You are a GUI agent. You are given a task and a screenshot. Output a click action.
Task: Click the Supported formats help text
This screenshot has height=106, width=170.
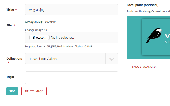59,47
